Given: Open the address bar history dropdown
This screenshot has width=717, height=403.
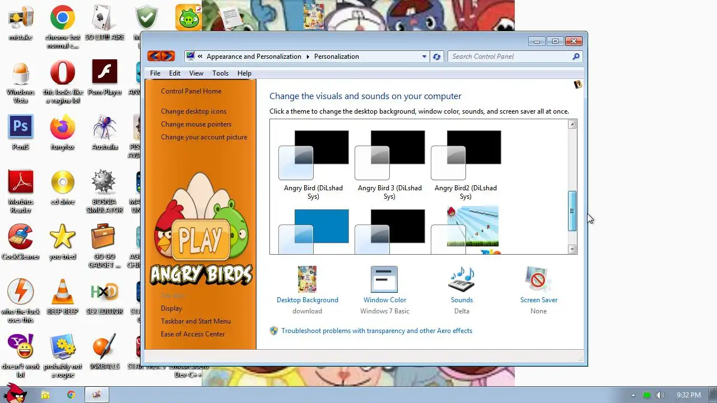Looking at the screenshot, I should coord(424,57).
